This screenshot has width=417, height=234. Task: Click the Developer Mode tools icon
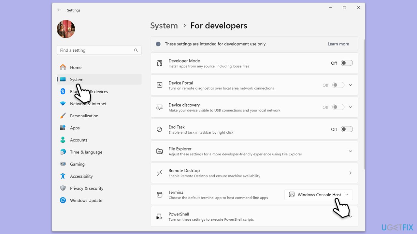[x=159, y=63]
